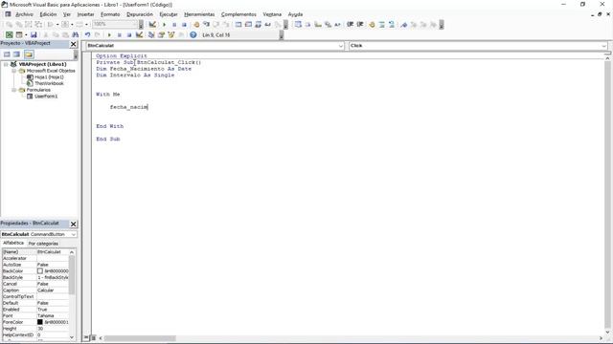
Task: Undo the last edit with the Undo arrow
Action: tap(87, 34)
